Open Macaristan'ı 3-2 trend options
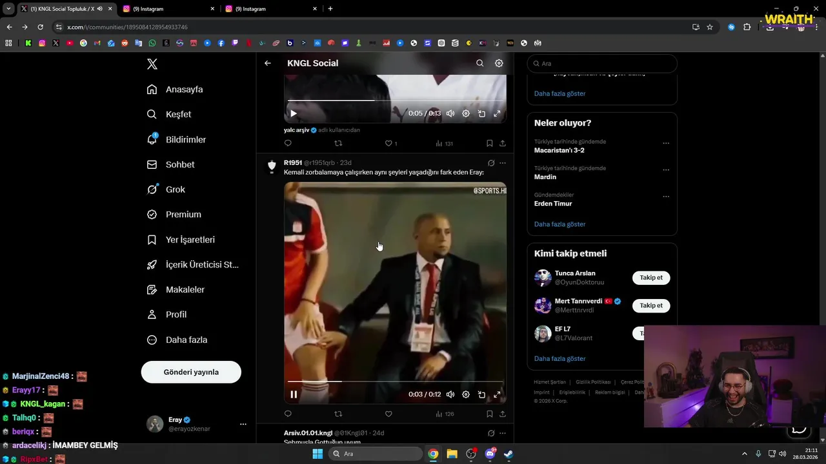The image size is (826, 464). coord(666,143)
